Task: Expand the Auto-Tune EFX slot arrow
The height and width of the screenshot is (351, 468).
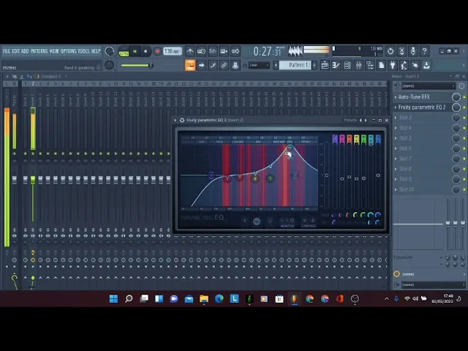Action: (x=396, y=97)
